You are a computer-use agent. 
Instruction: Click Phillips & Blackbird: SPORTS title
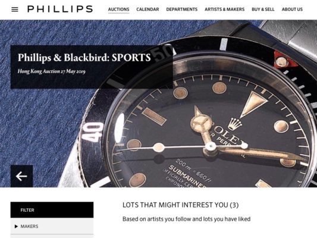point(84,58)
